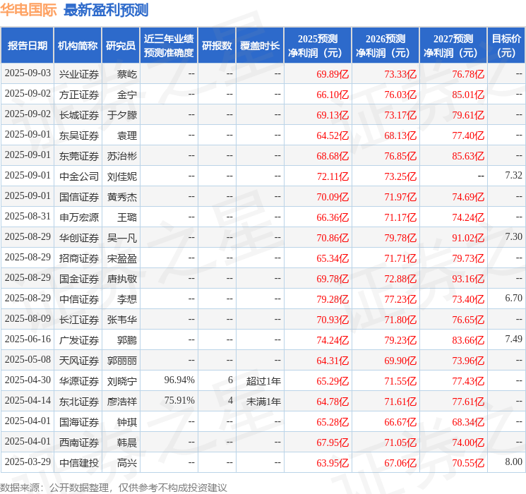Image resolution: width=526 pixels, height=494 pixels.
Task: Select the 目标价 column header
Action: coord(506,46)
